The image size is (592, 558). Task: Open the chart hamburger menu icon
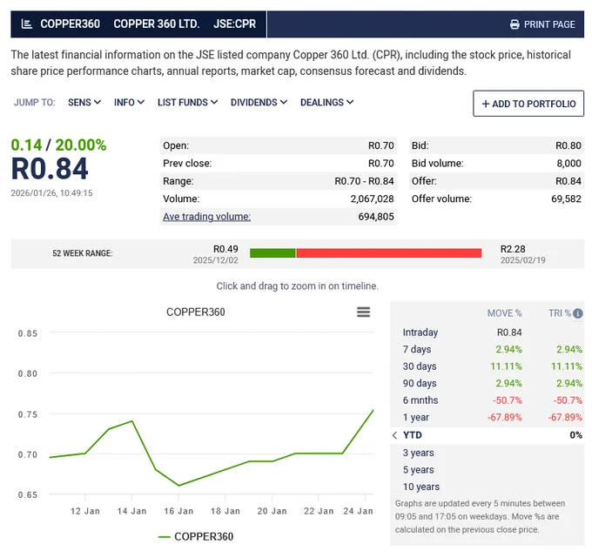(x=363, y=312)
